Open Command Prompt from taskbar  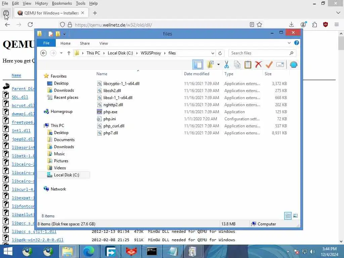point(152,251)
